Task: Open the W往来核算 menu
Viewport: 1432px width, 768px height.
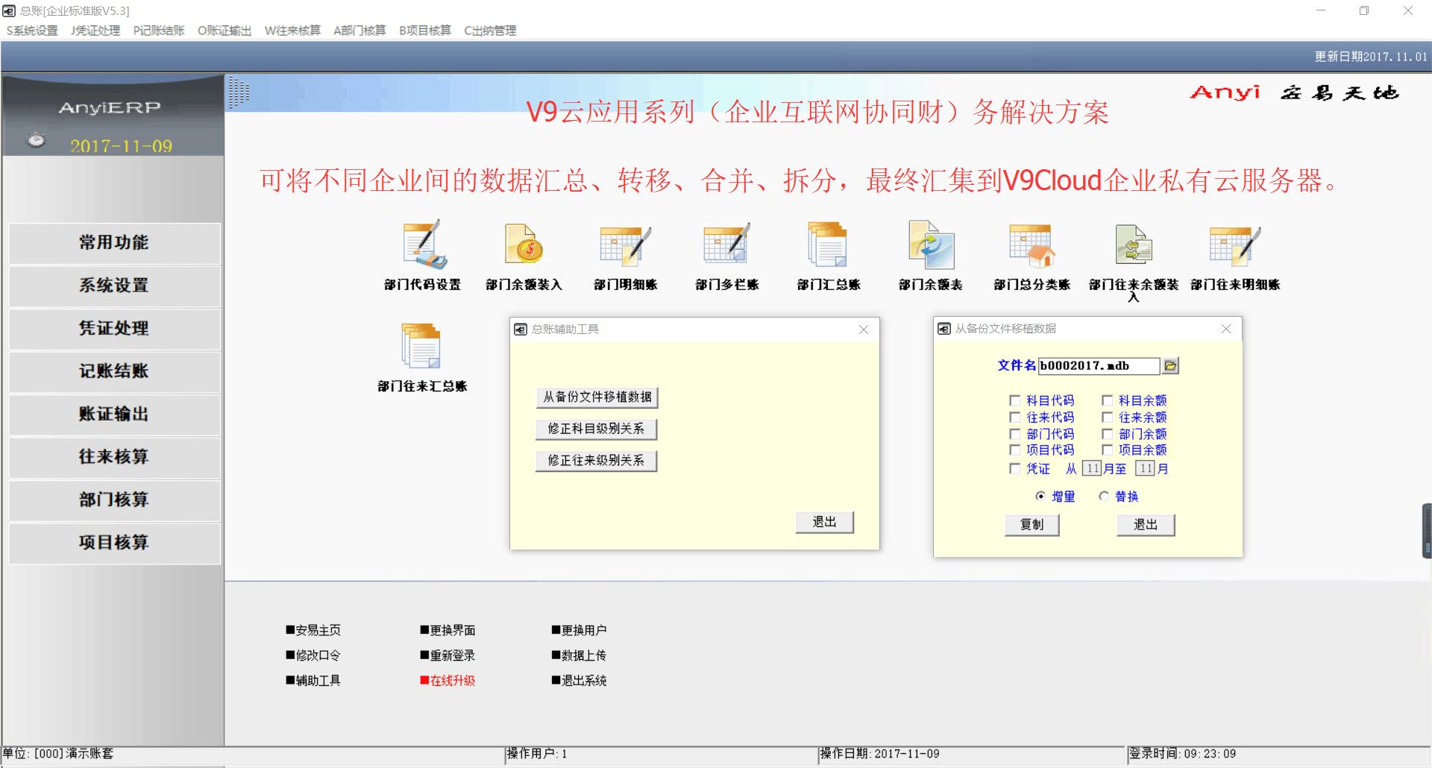Action: pyautogui.click(x=292, y=31)
